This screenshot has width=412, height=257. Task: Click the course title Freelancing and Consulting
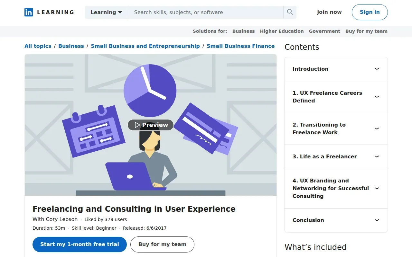pyautogui.click(x=134, y=209)
